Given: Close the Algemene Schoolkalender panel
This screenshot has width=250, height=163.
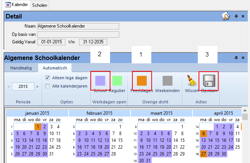Looking at the screenshot, I should (244, 58).
